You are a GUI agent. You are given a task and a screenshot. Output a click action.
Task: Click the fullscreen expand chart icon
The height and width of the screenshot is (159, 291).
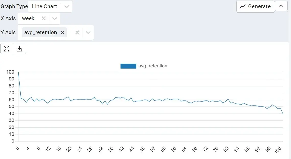tap(7, 48)
